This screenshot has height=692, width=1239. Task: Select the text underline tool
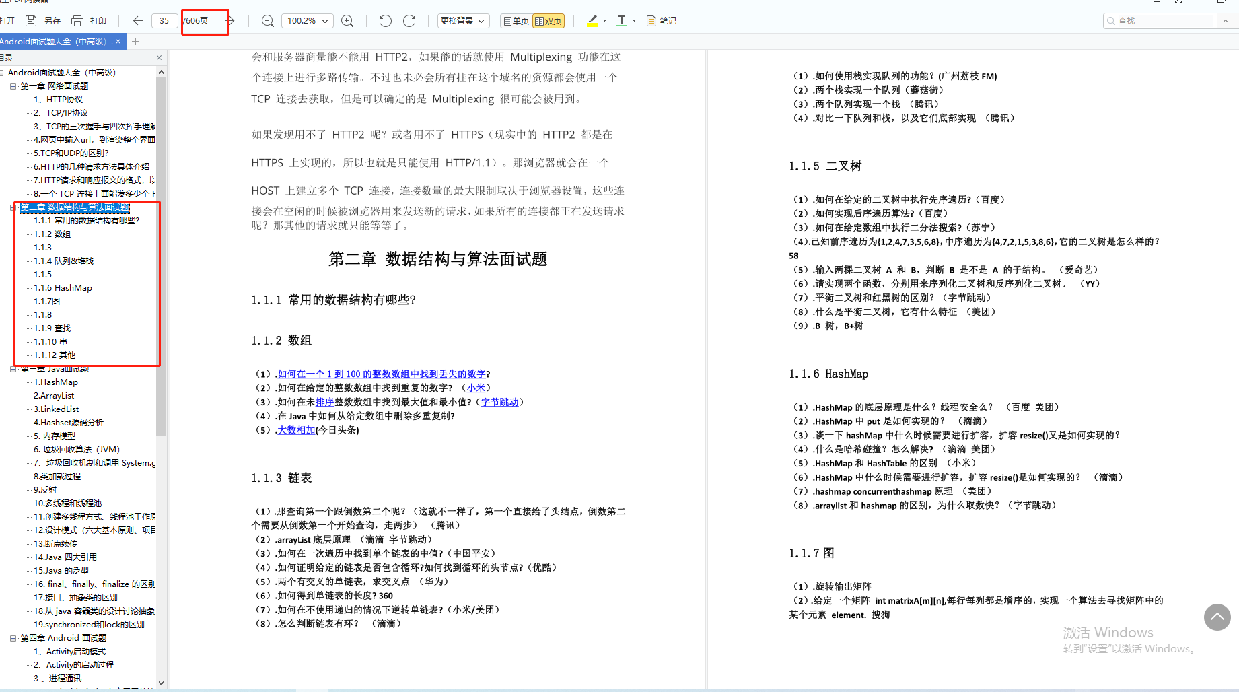tap(622, 21)
